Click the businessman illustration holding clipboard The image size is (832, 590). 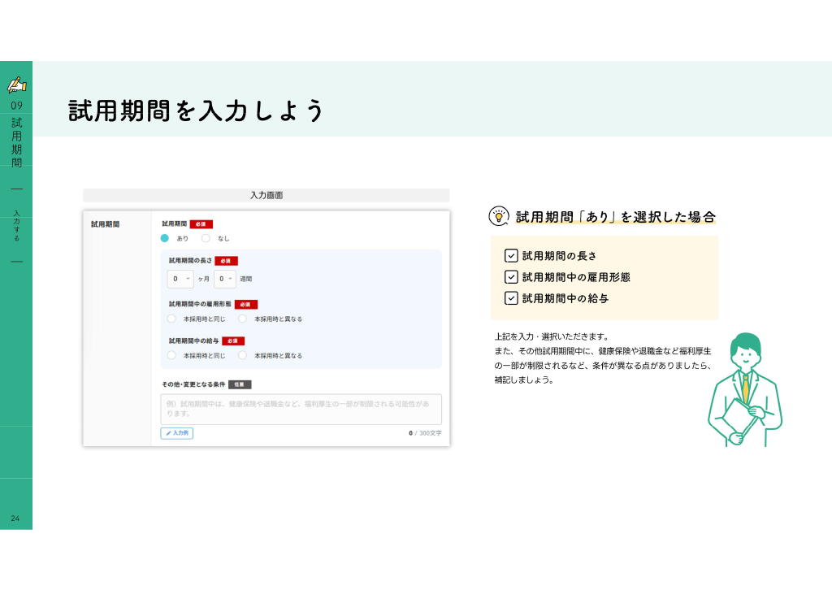click(744, 389)
